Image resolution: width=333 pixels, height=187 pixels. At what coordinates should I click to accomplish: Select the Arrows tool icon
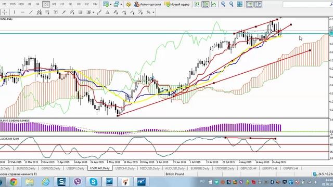coord(149,12)
